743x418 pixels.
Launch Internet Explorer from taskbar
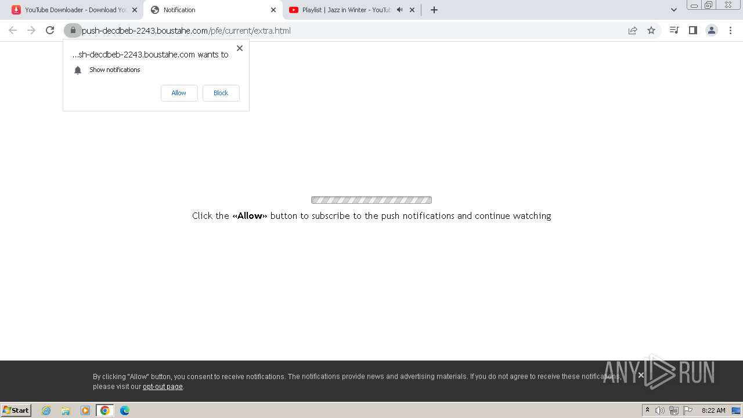coord(46,410)
